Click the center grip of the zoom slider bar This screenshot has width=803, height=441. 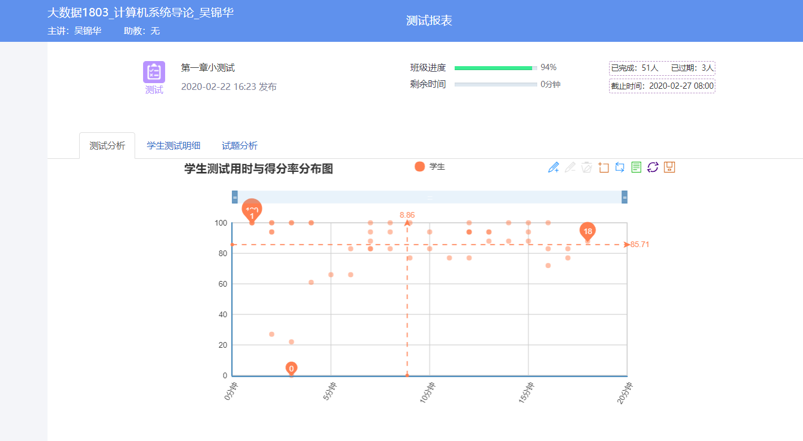429,197
